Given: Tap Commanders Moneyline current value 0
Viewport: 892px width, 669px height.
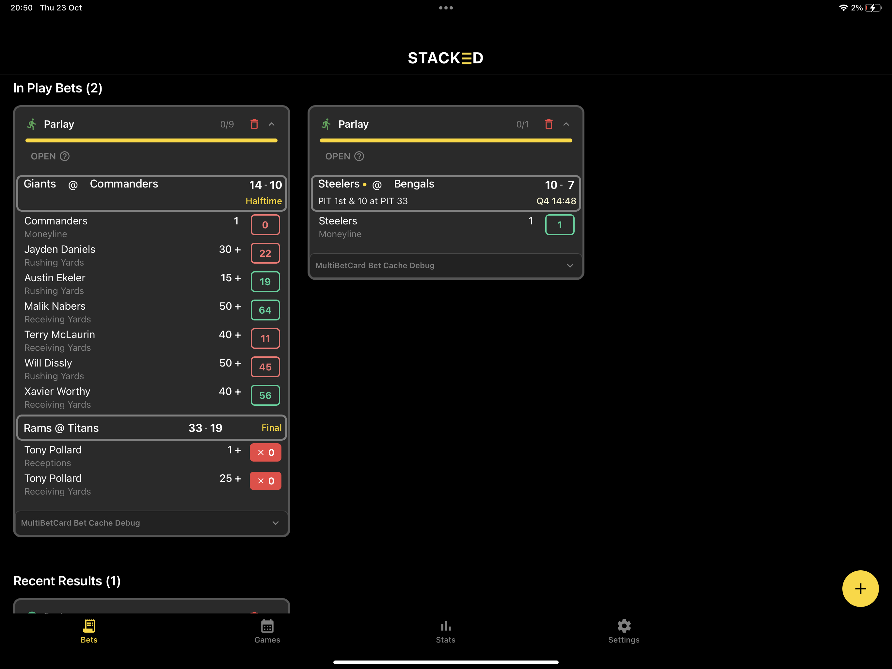Looking at the screenshot, I should click(265, 225).
